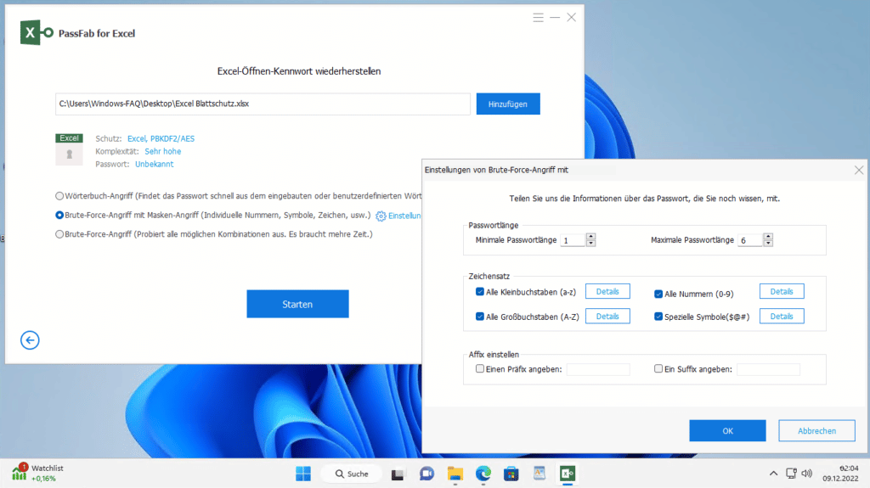Image resolution: width=870 pixels, height=488 pixels.
Task: Go back with the circled arrow icon
Action: pyautogui.click(x=30, y=340)
